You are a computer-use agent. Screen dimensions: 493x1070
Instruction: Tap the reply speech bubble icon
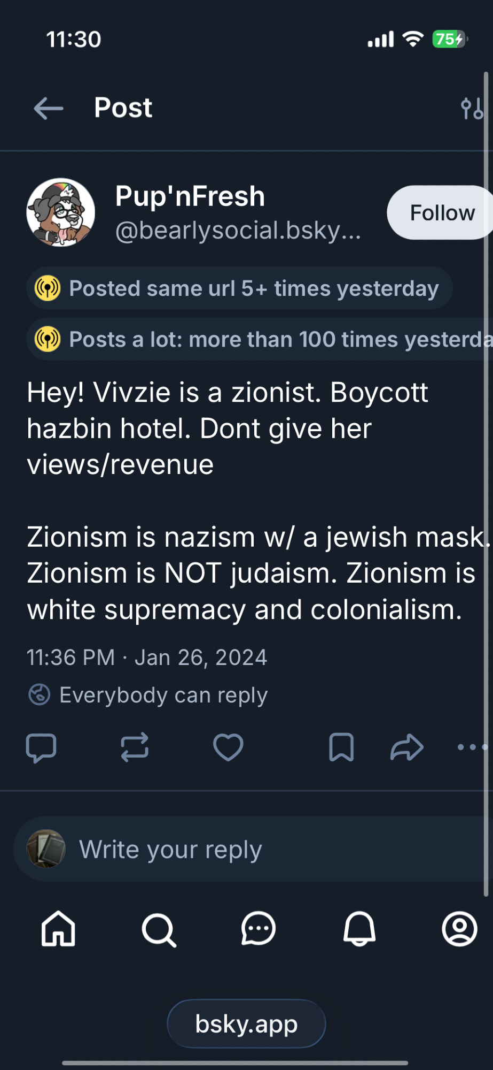point(41,747)
